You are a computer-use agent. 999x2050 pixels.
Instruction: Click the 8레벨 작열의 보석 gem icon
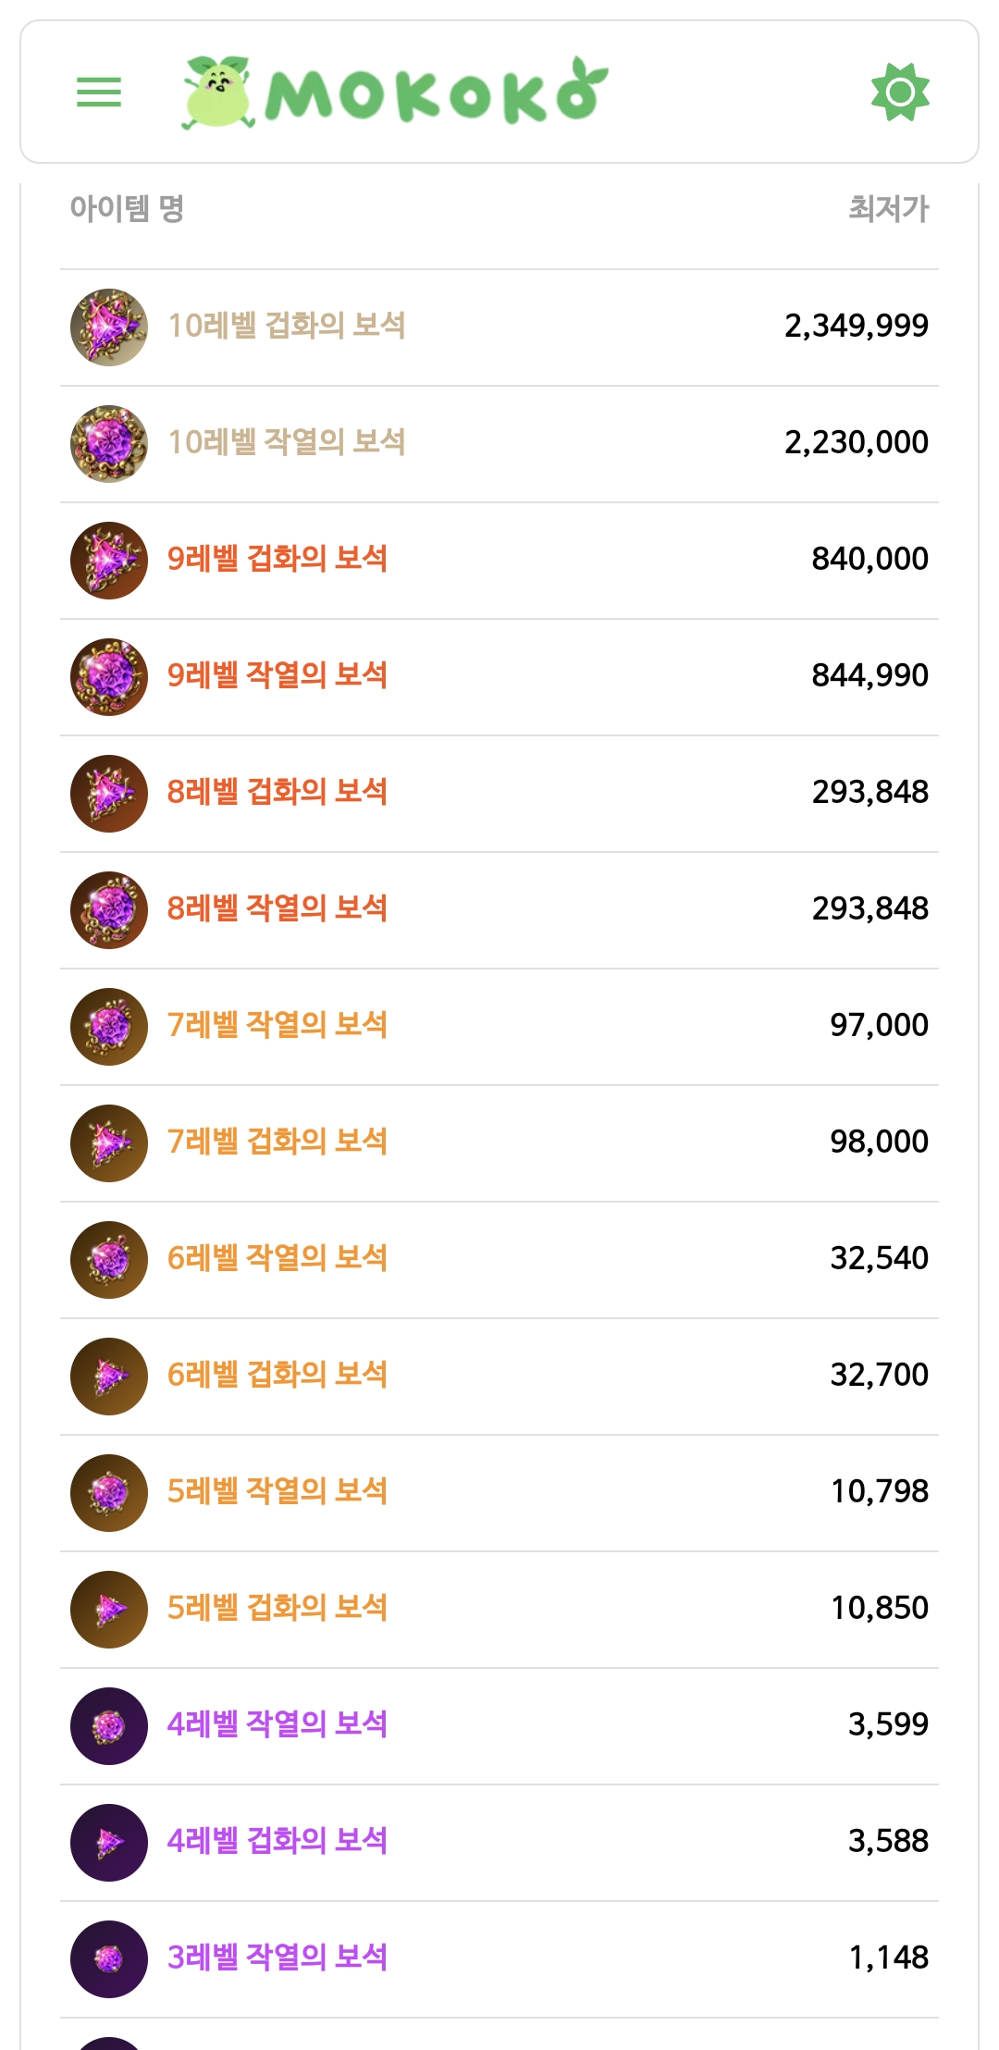[x=109, y=910]
